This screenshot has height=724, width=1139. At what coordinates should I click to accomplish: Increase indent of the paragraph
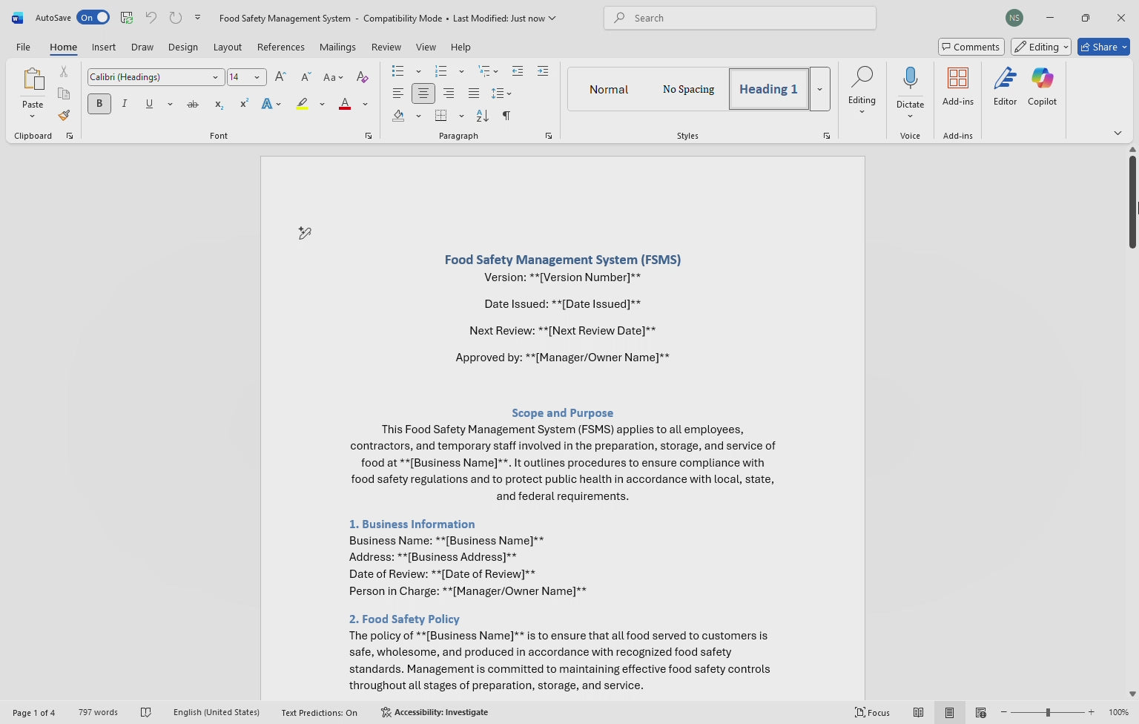543,71
